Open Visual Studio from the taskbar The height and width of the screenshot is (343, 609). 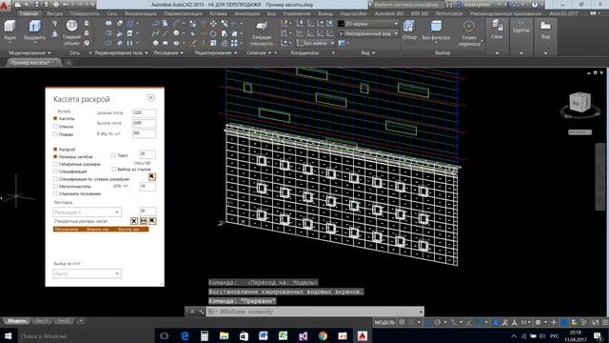click(x=303, y=335)
